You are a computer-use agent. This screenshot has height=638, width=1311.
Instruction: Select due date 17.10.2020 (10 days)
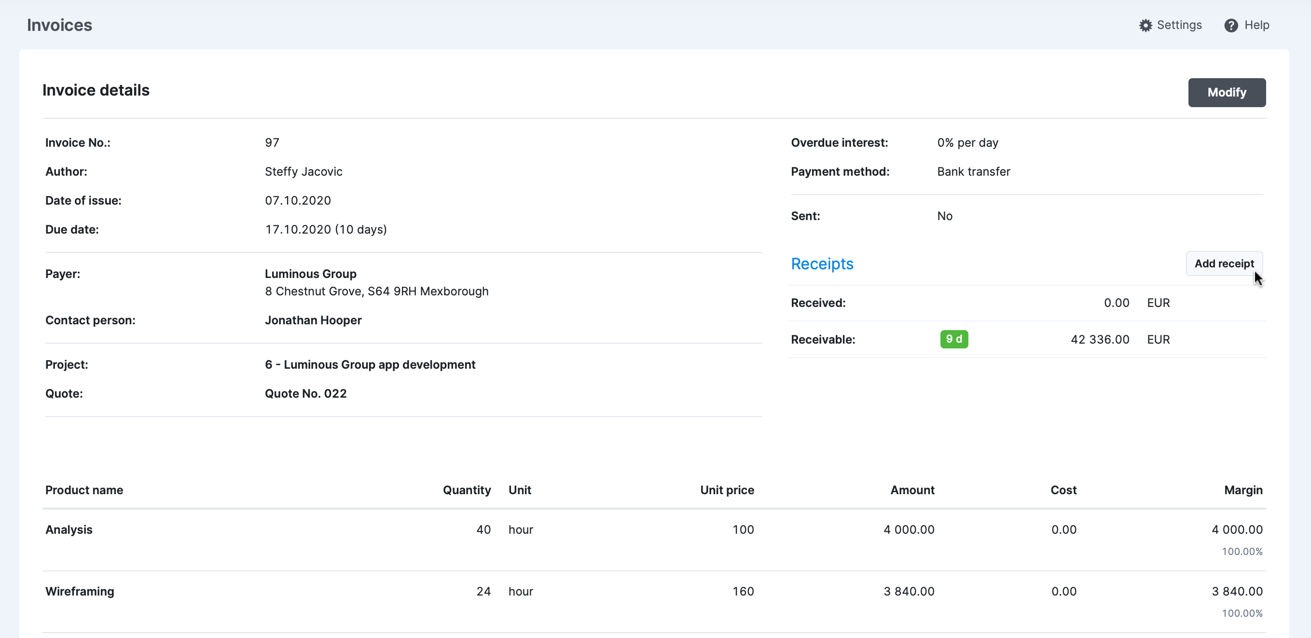(x=326, y=229)
